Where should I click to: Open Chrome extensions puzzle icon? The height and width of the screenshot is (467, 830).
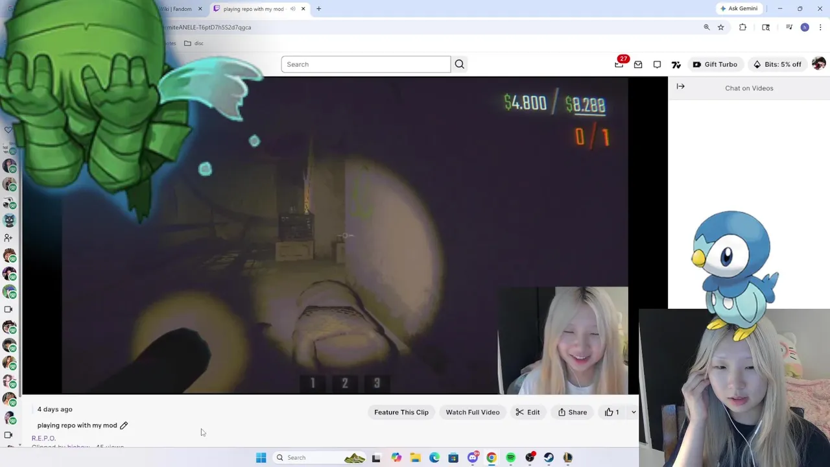[742, 27]
